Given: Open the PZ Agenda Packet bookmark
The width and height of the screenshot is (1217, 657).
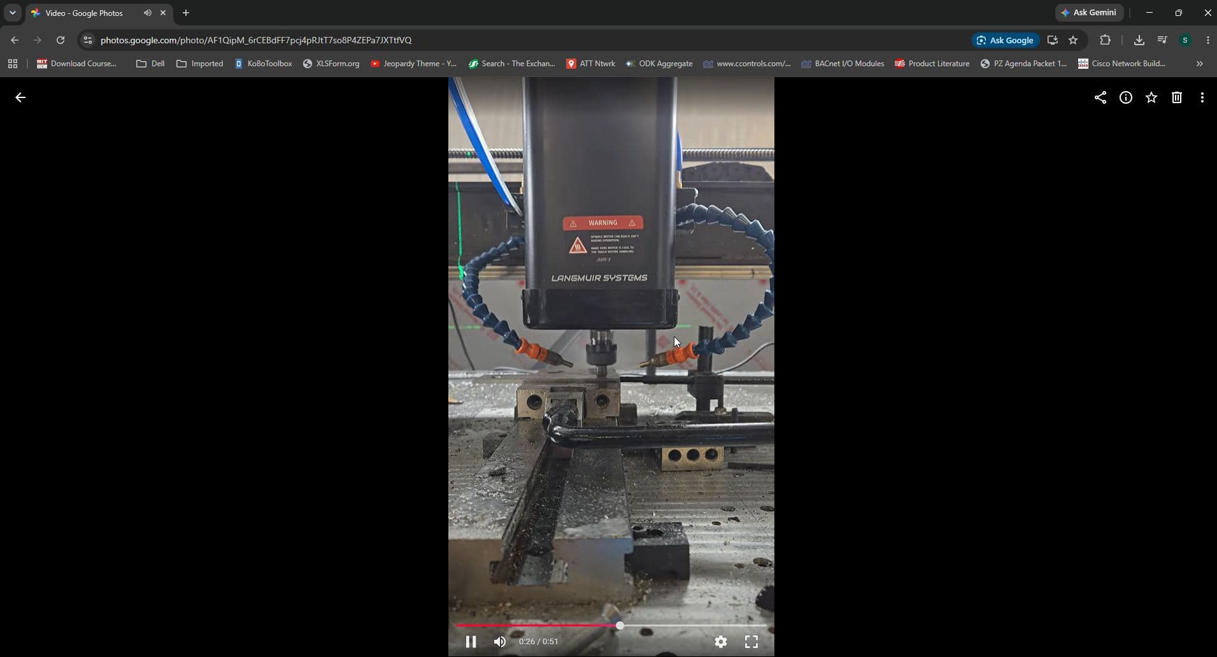Looking at the screenshot, I should [x=1023, y=64].
